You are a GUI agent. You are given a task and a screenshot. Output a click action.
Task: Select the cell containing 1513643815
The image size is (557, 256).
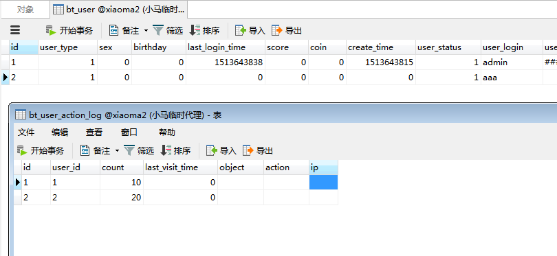(381, 62)
